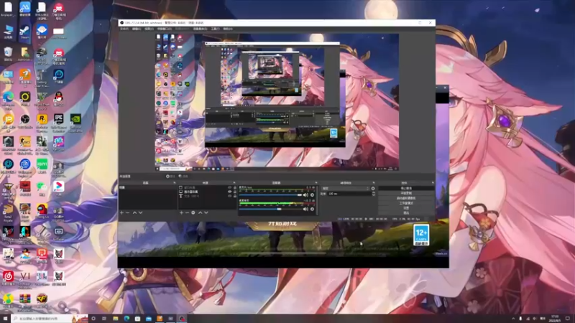Start the virtual camera

point(406,198)
